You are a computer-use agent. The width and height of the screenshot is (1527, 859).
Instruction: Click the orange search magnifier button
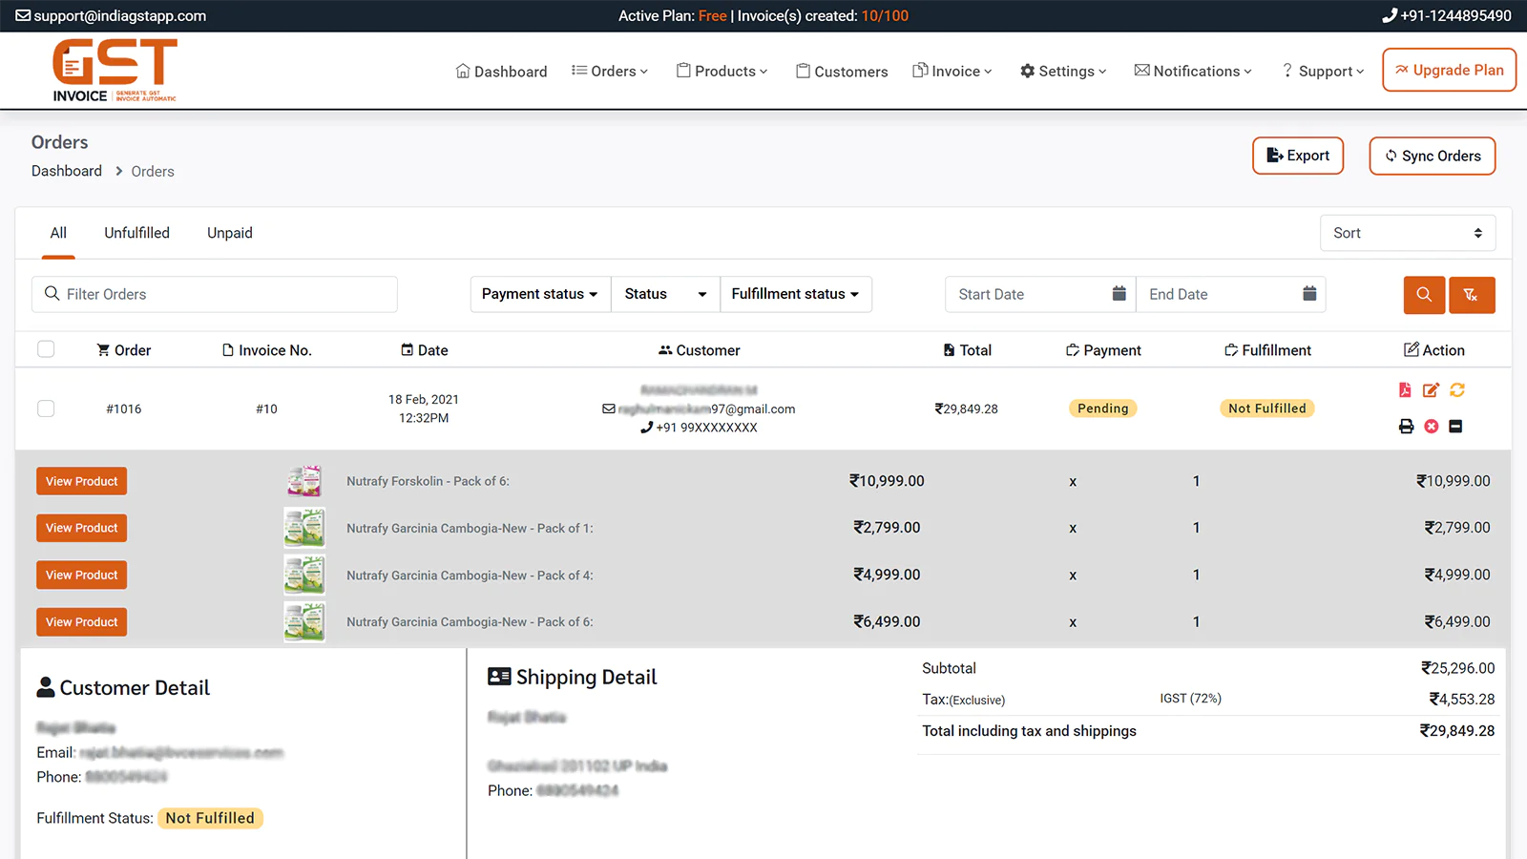point(1424,295)
